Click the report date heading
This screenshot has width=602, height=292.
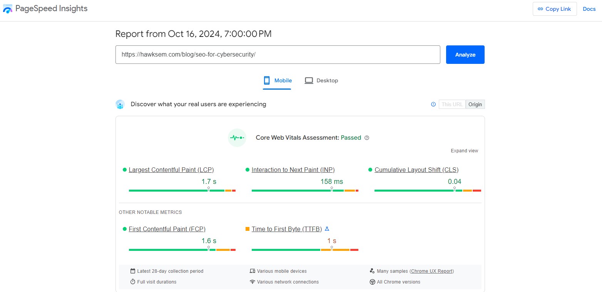(x=194, y=34)
